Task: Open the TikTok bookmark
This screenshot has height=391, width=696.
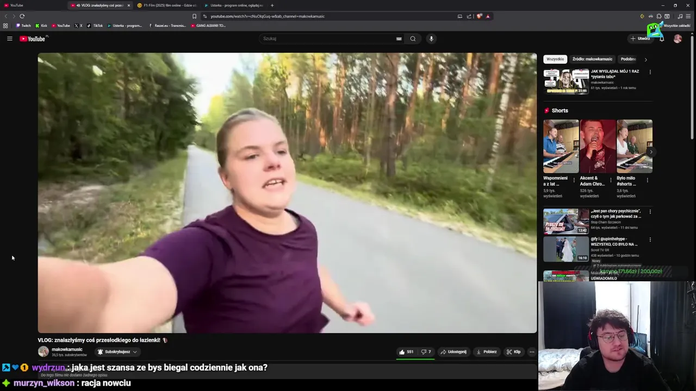Action: coord(95,26)
